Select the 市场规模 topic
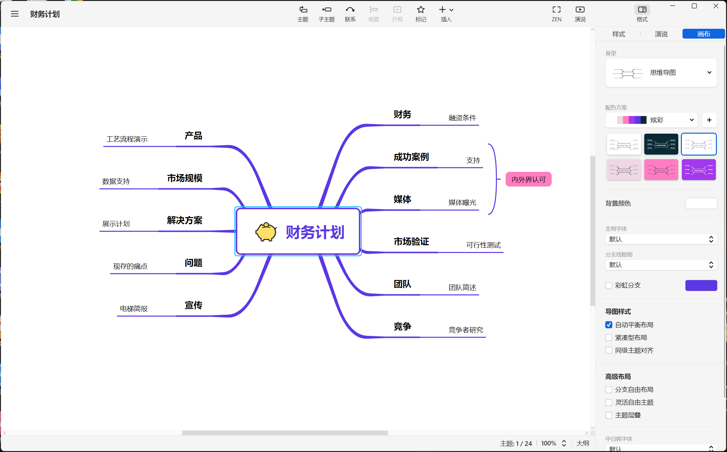Image resolution: width=727 pixels, height=452 pixels. 185,178
